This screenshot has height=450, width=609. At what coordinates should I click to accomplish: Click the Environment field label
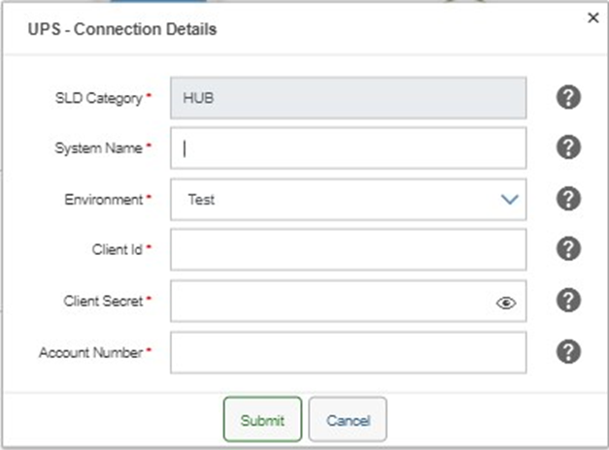[105, 200]
